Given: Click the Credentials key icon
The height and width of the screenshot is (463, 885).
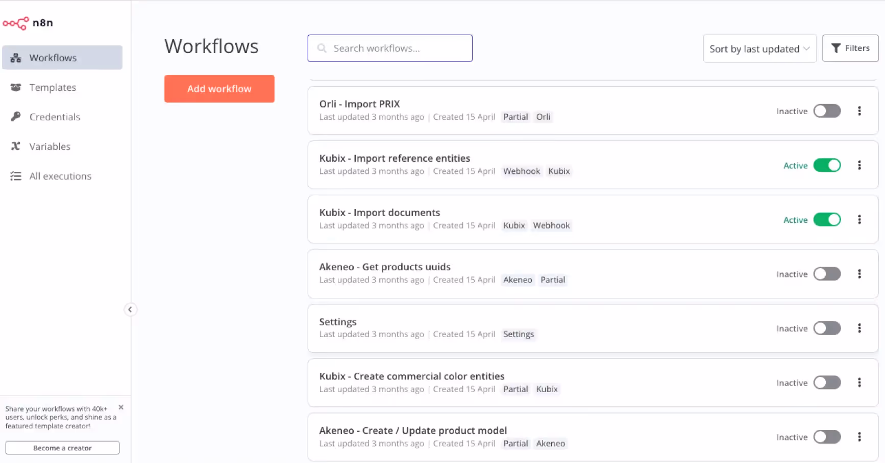Looking at the screenshot, I should pyautogui.click(x=16, y=117).
